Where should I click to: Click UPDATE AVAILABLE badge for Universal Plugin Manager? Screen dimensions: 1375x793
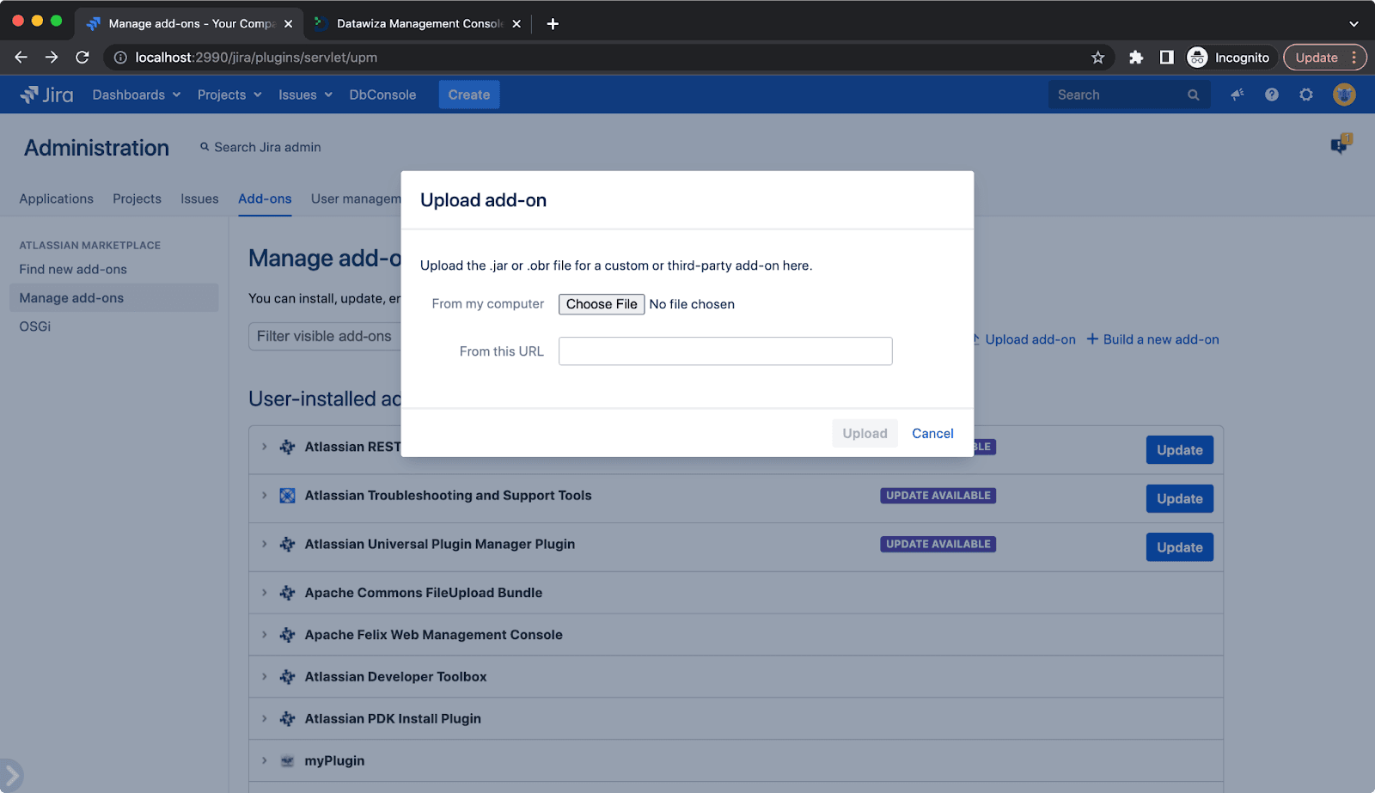click(x=938, y=544)
